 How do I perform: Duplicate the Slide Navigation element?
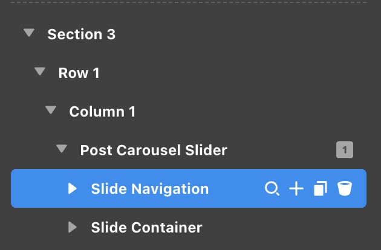click(x=320, y=189)
